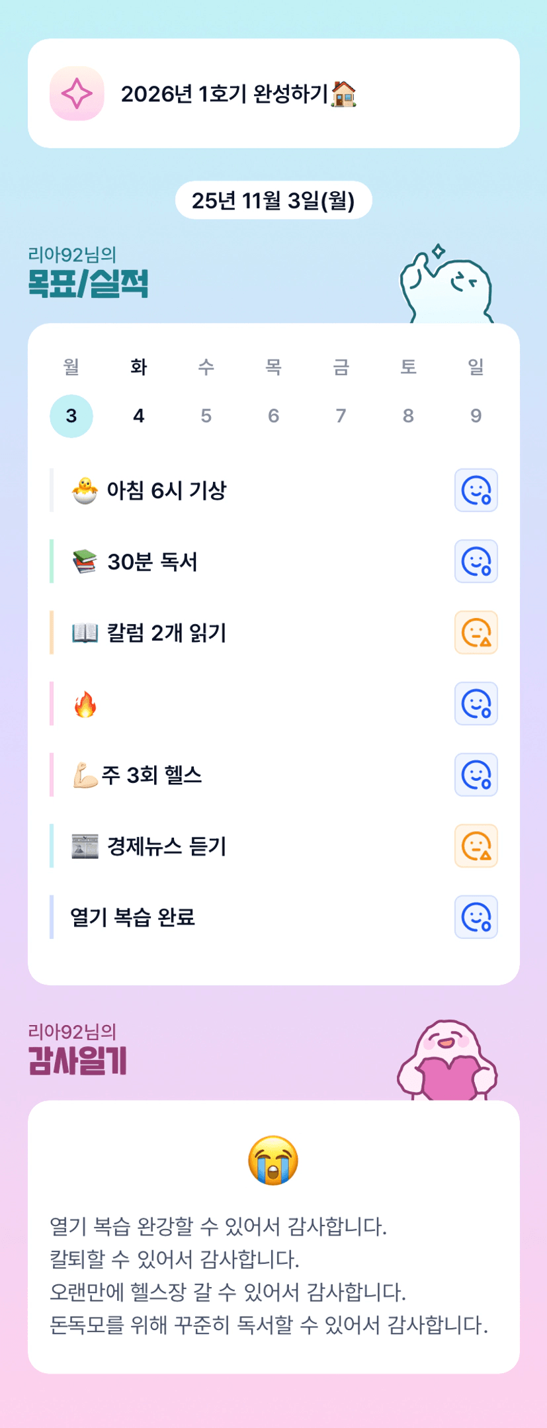The width and height of the screenshot is (547, 1428).
Task: Tap smiley status icon for 아침 6시 기상
Action: tap(476, 490)
